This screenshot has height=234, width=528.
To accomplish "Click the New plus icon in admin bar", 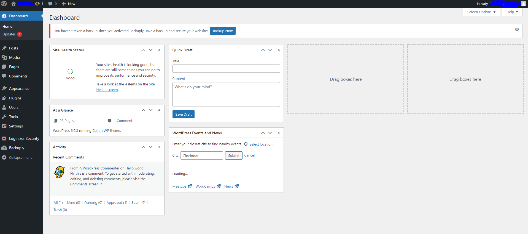I will (64, 4).
